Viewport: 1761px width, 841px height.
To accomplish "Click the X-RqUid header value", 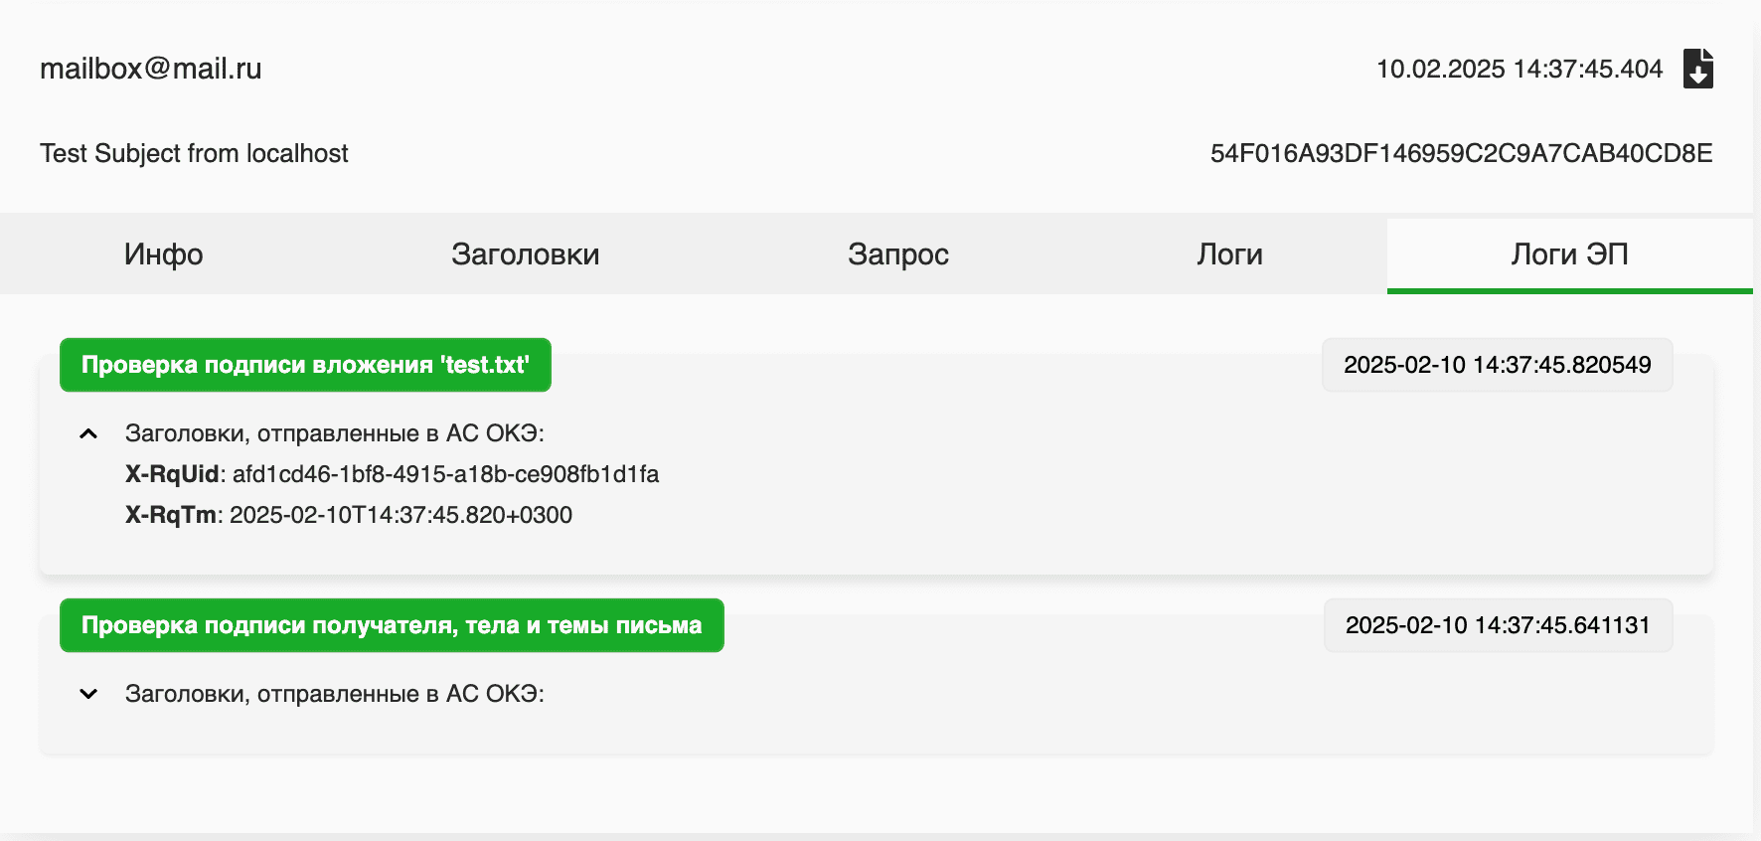I will 445,474.
